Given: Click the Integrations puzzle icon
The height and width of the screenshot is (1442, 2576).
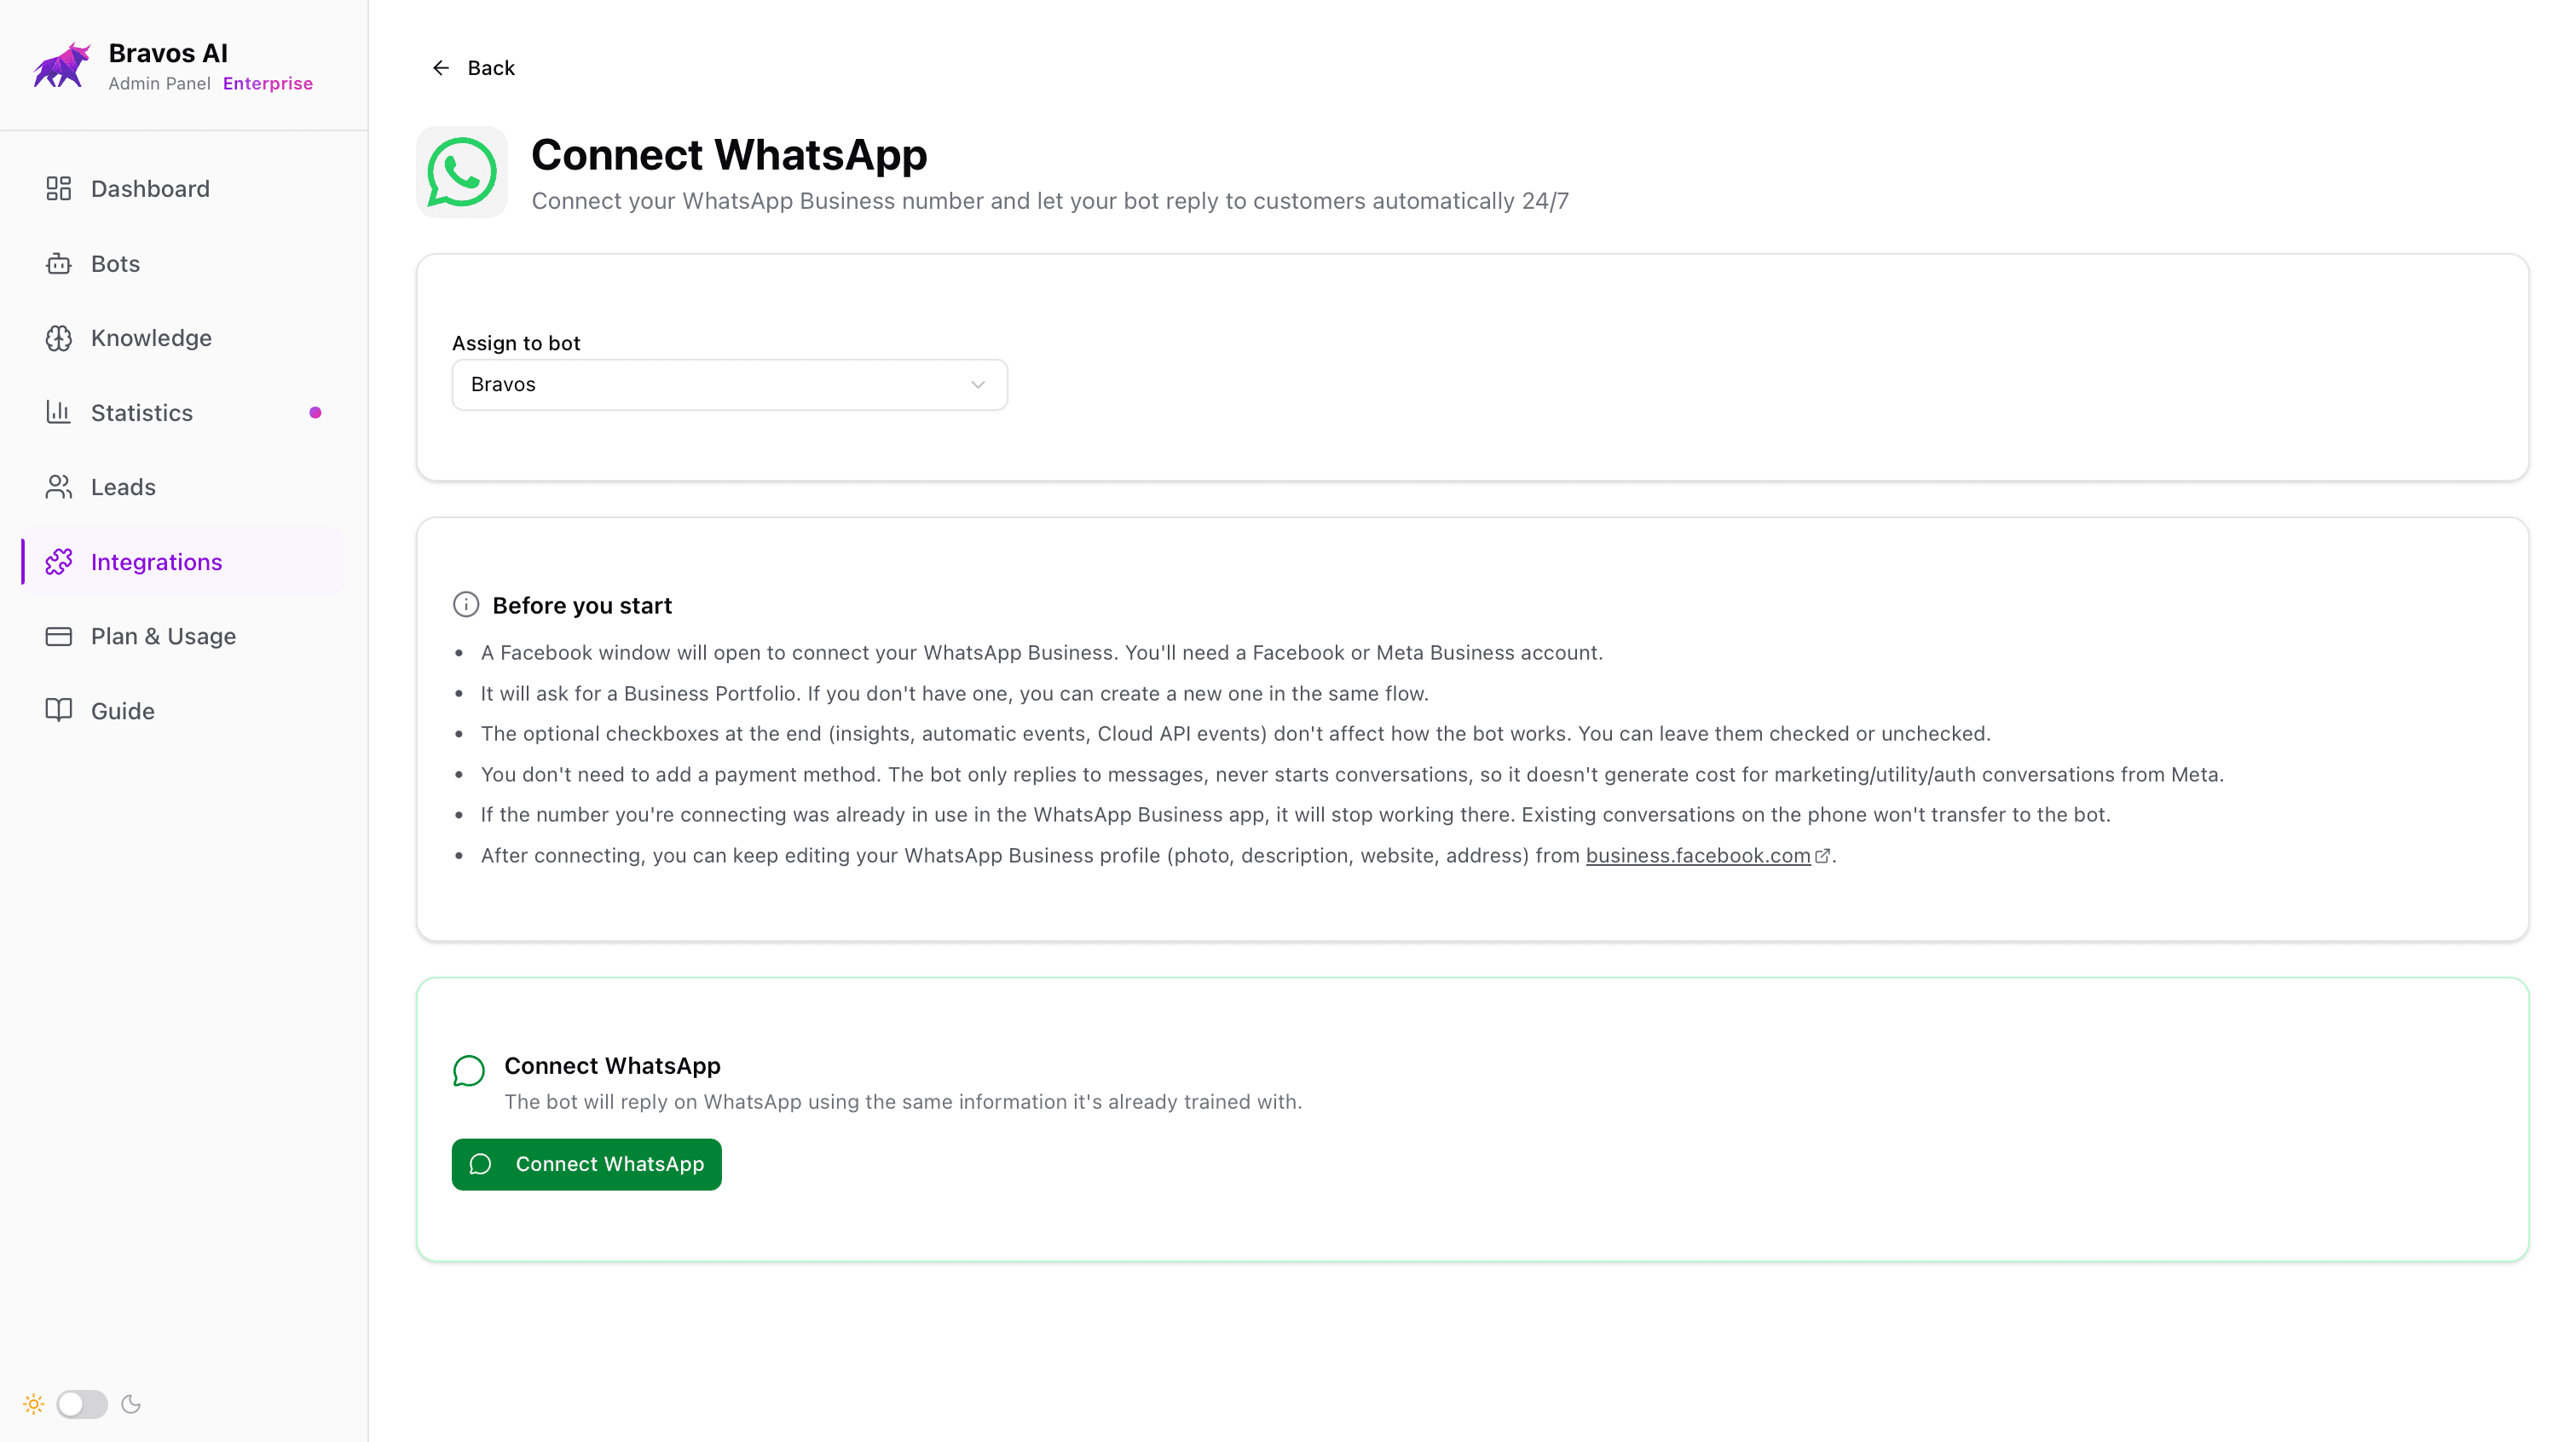Looking at the screenshot, I should tap(59, 562).
